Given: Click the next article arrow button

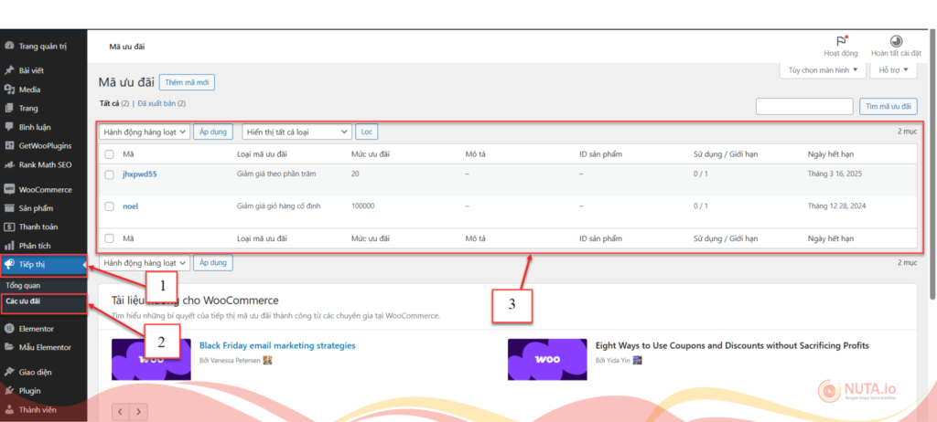Looking at the screenshot, I should pos(139,411).
